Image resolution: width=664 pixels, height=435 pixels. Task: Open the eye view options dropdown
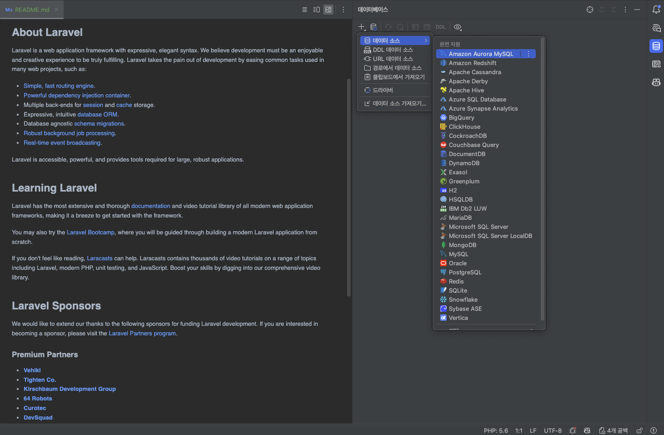tap(458, 27)
